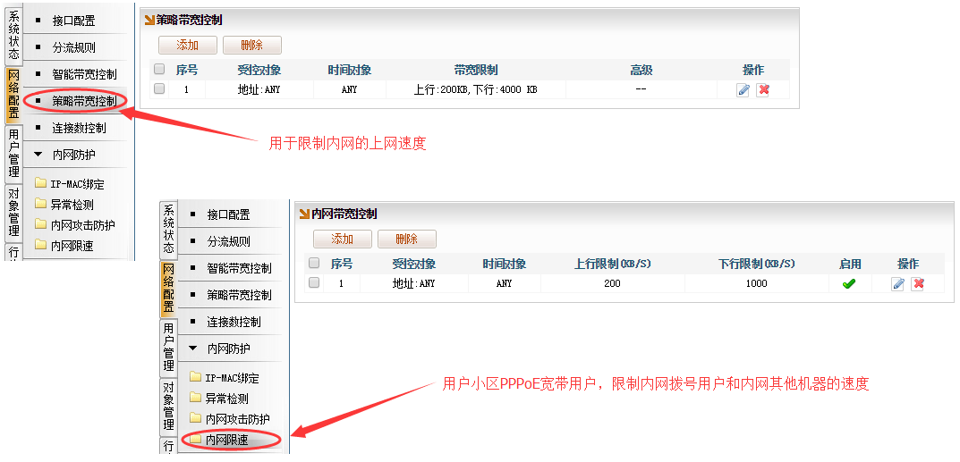This screenshot has width=960, height=462.
Task: Open 连接数控制 in lower sidebar
Action: pyautogui.click(x=234, y=322)
